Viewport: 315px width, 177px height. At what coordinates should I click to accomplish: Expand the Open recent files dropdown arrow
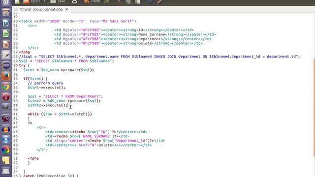45,1
